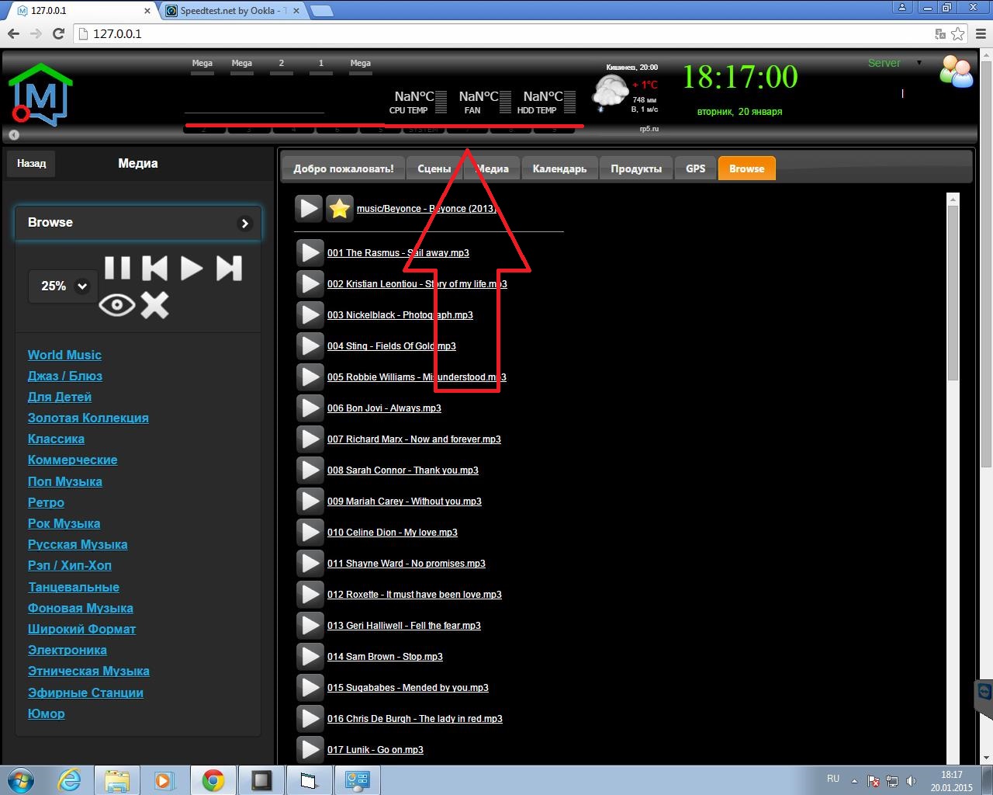Click the star icon beside the Beyonce folder

(340, 208)
